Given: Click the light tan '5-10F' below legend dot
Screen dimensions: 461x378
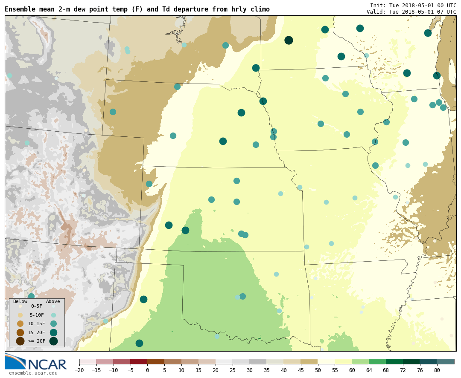Looking at the screenshot, I should tap(20, 315).
